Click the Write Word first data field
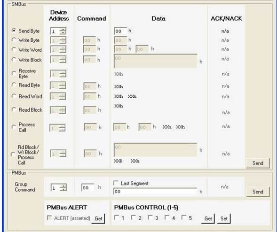 point(120,49)
